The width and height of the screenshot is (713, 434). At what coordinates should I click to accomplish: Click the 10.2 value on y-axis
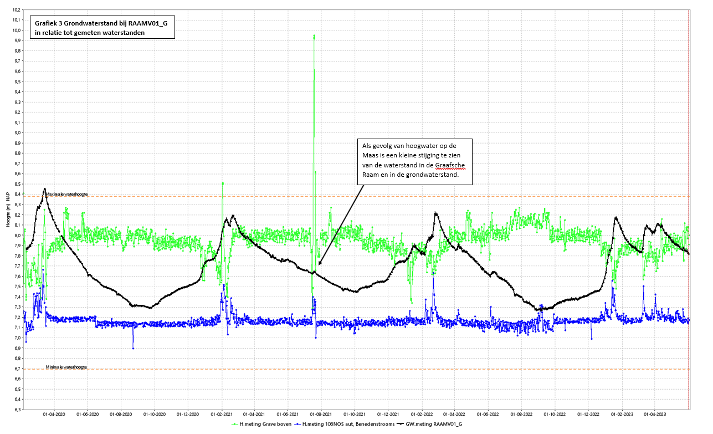[x=16, y=10]
